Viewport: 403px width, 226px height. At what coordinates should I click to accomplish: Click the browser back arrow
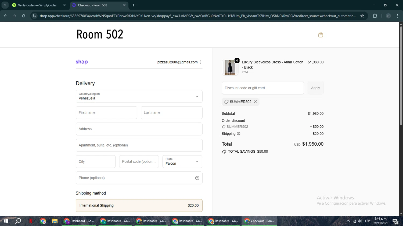click(x=6, y=16)
